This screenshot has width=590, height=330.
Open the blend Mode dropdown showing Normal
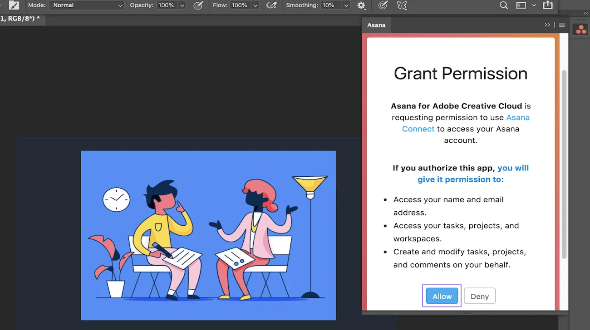pos(86,5)
